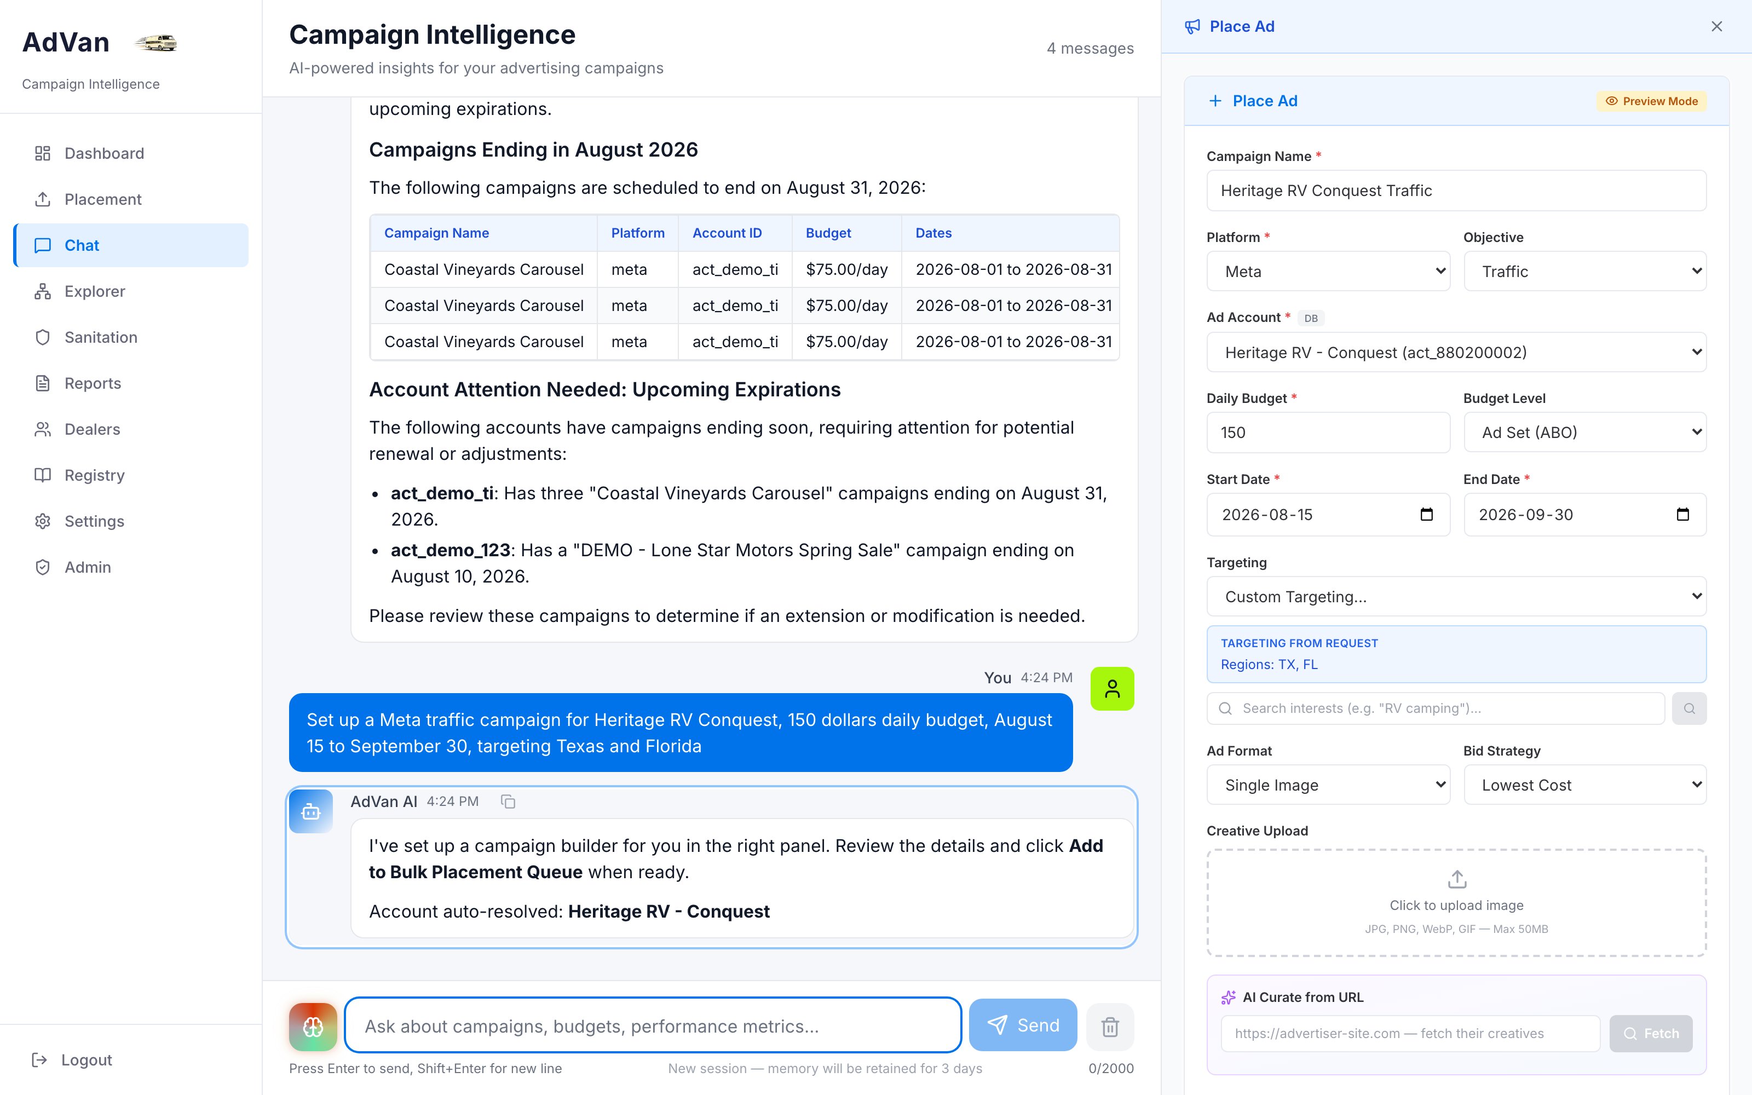Click the Fetch button
This screenshot has width=1752, height=1095.
pos(1651,1034)
